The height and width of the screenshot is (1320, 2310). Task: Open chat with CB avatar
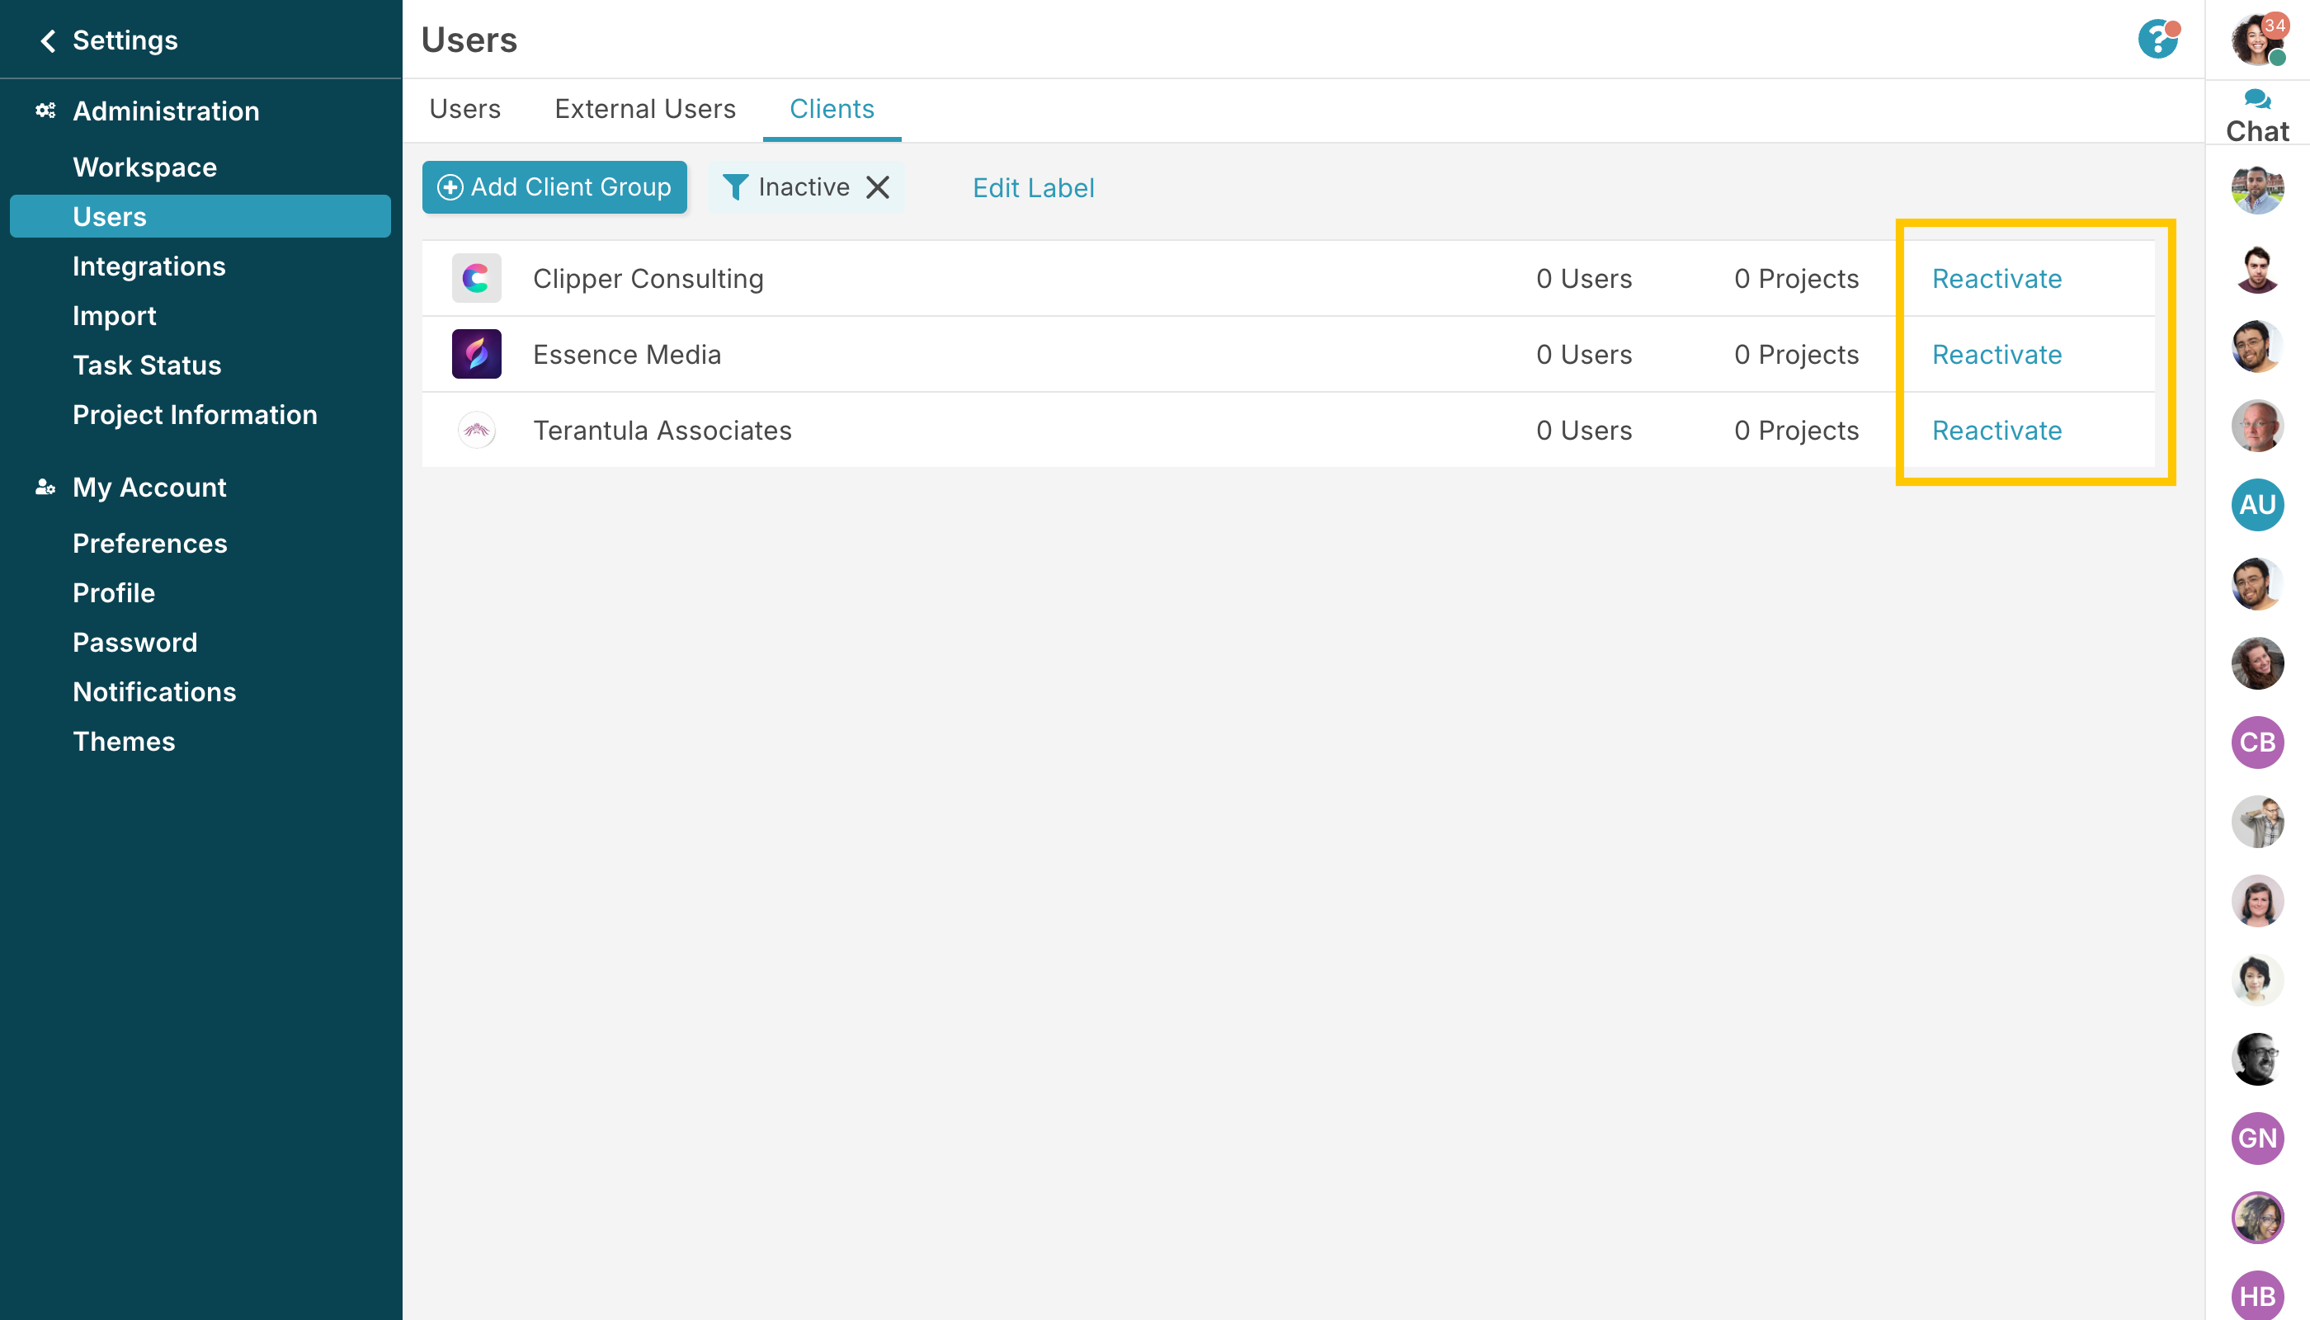2256,742
